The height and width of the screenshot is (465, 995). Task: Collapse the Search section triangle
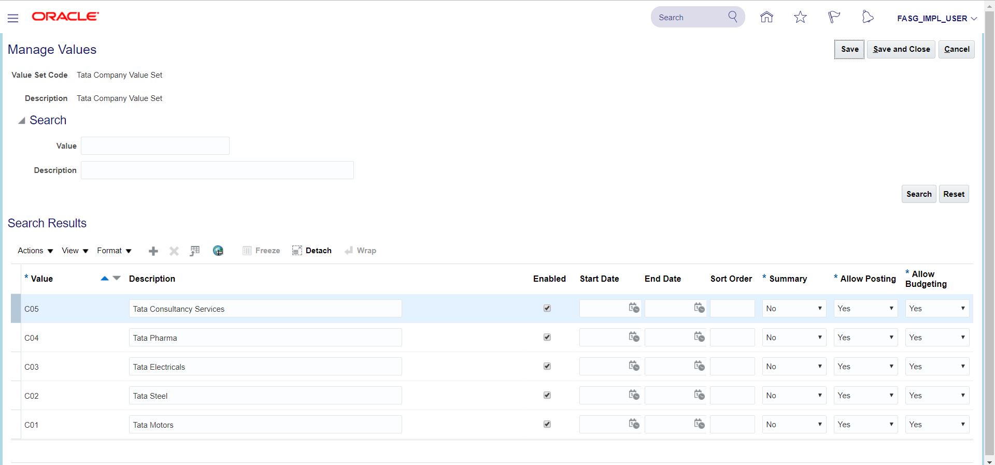(21, 121)
